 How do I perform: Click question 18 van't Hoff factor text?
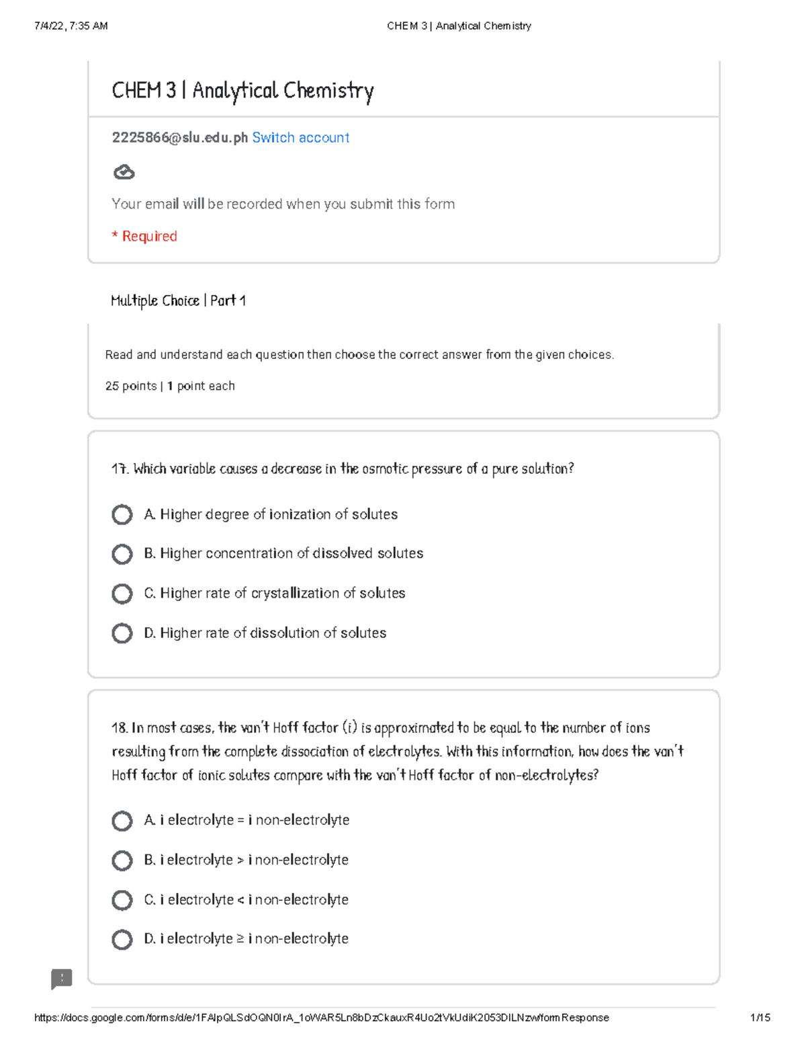[397, 752]
